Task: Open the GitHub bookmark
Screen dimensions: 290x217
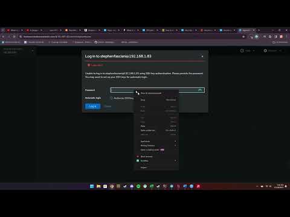Action: (105, 42)
